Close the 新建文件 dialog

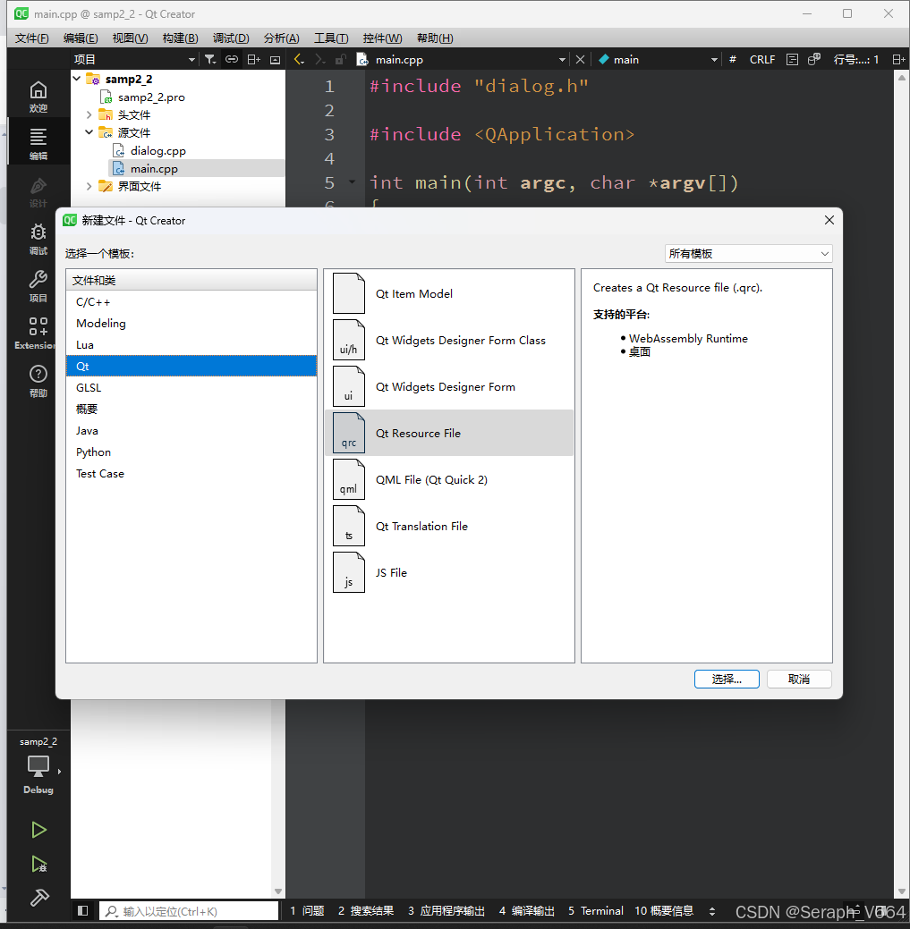(829, 220)
